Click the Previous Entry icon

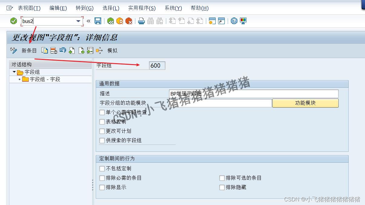[x=72, y=50]
